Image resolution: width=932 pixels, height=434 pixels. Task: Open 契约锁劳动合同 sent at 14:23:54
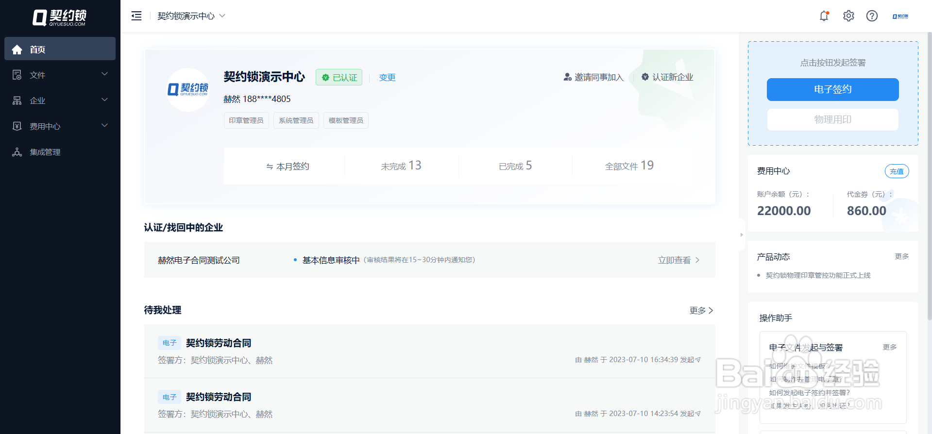point(219,397)
